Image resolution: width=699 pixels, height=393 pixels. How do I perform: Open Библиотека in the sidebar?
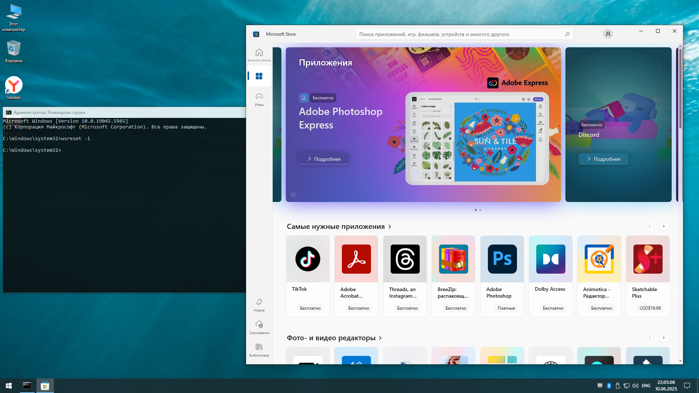pos(259,349)
